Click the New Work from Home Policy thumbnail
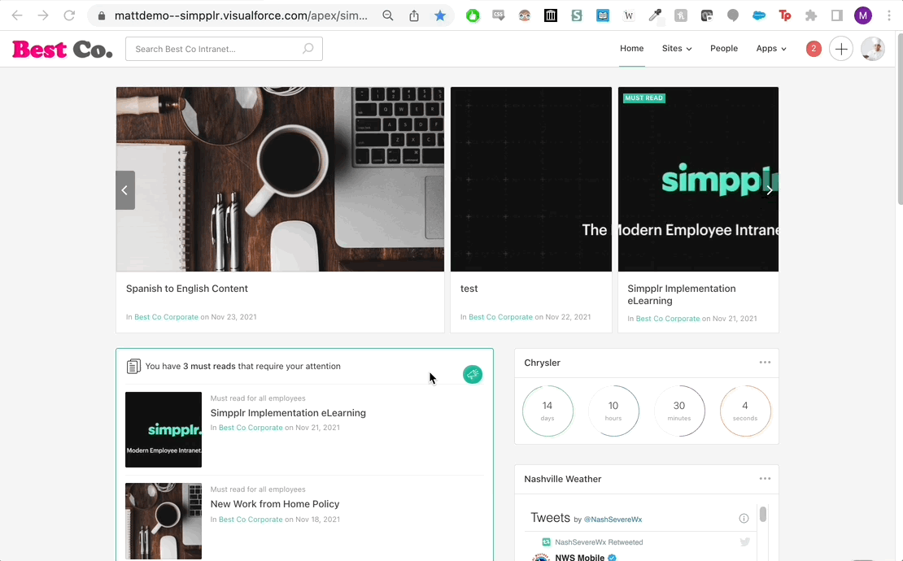 (164, 520)
